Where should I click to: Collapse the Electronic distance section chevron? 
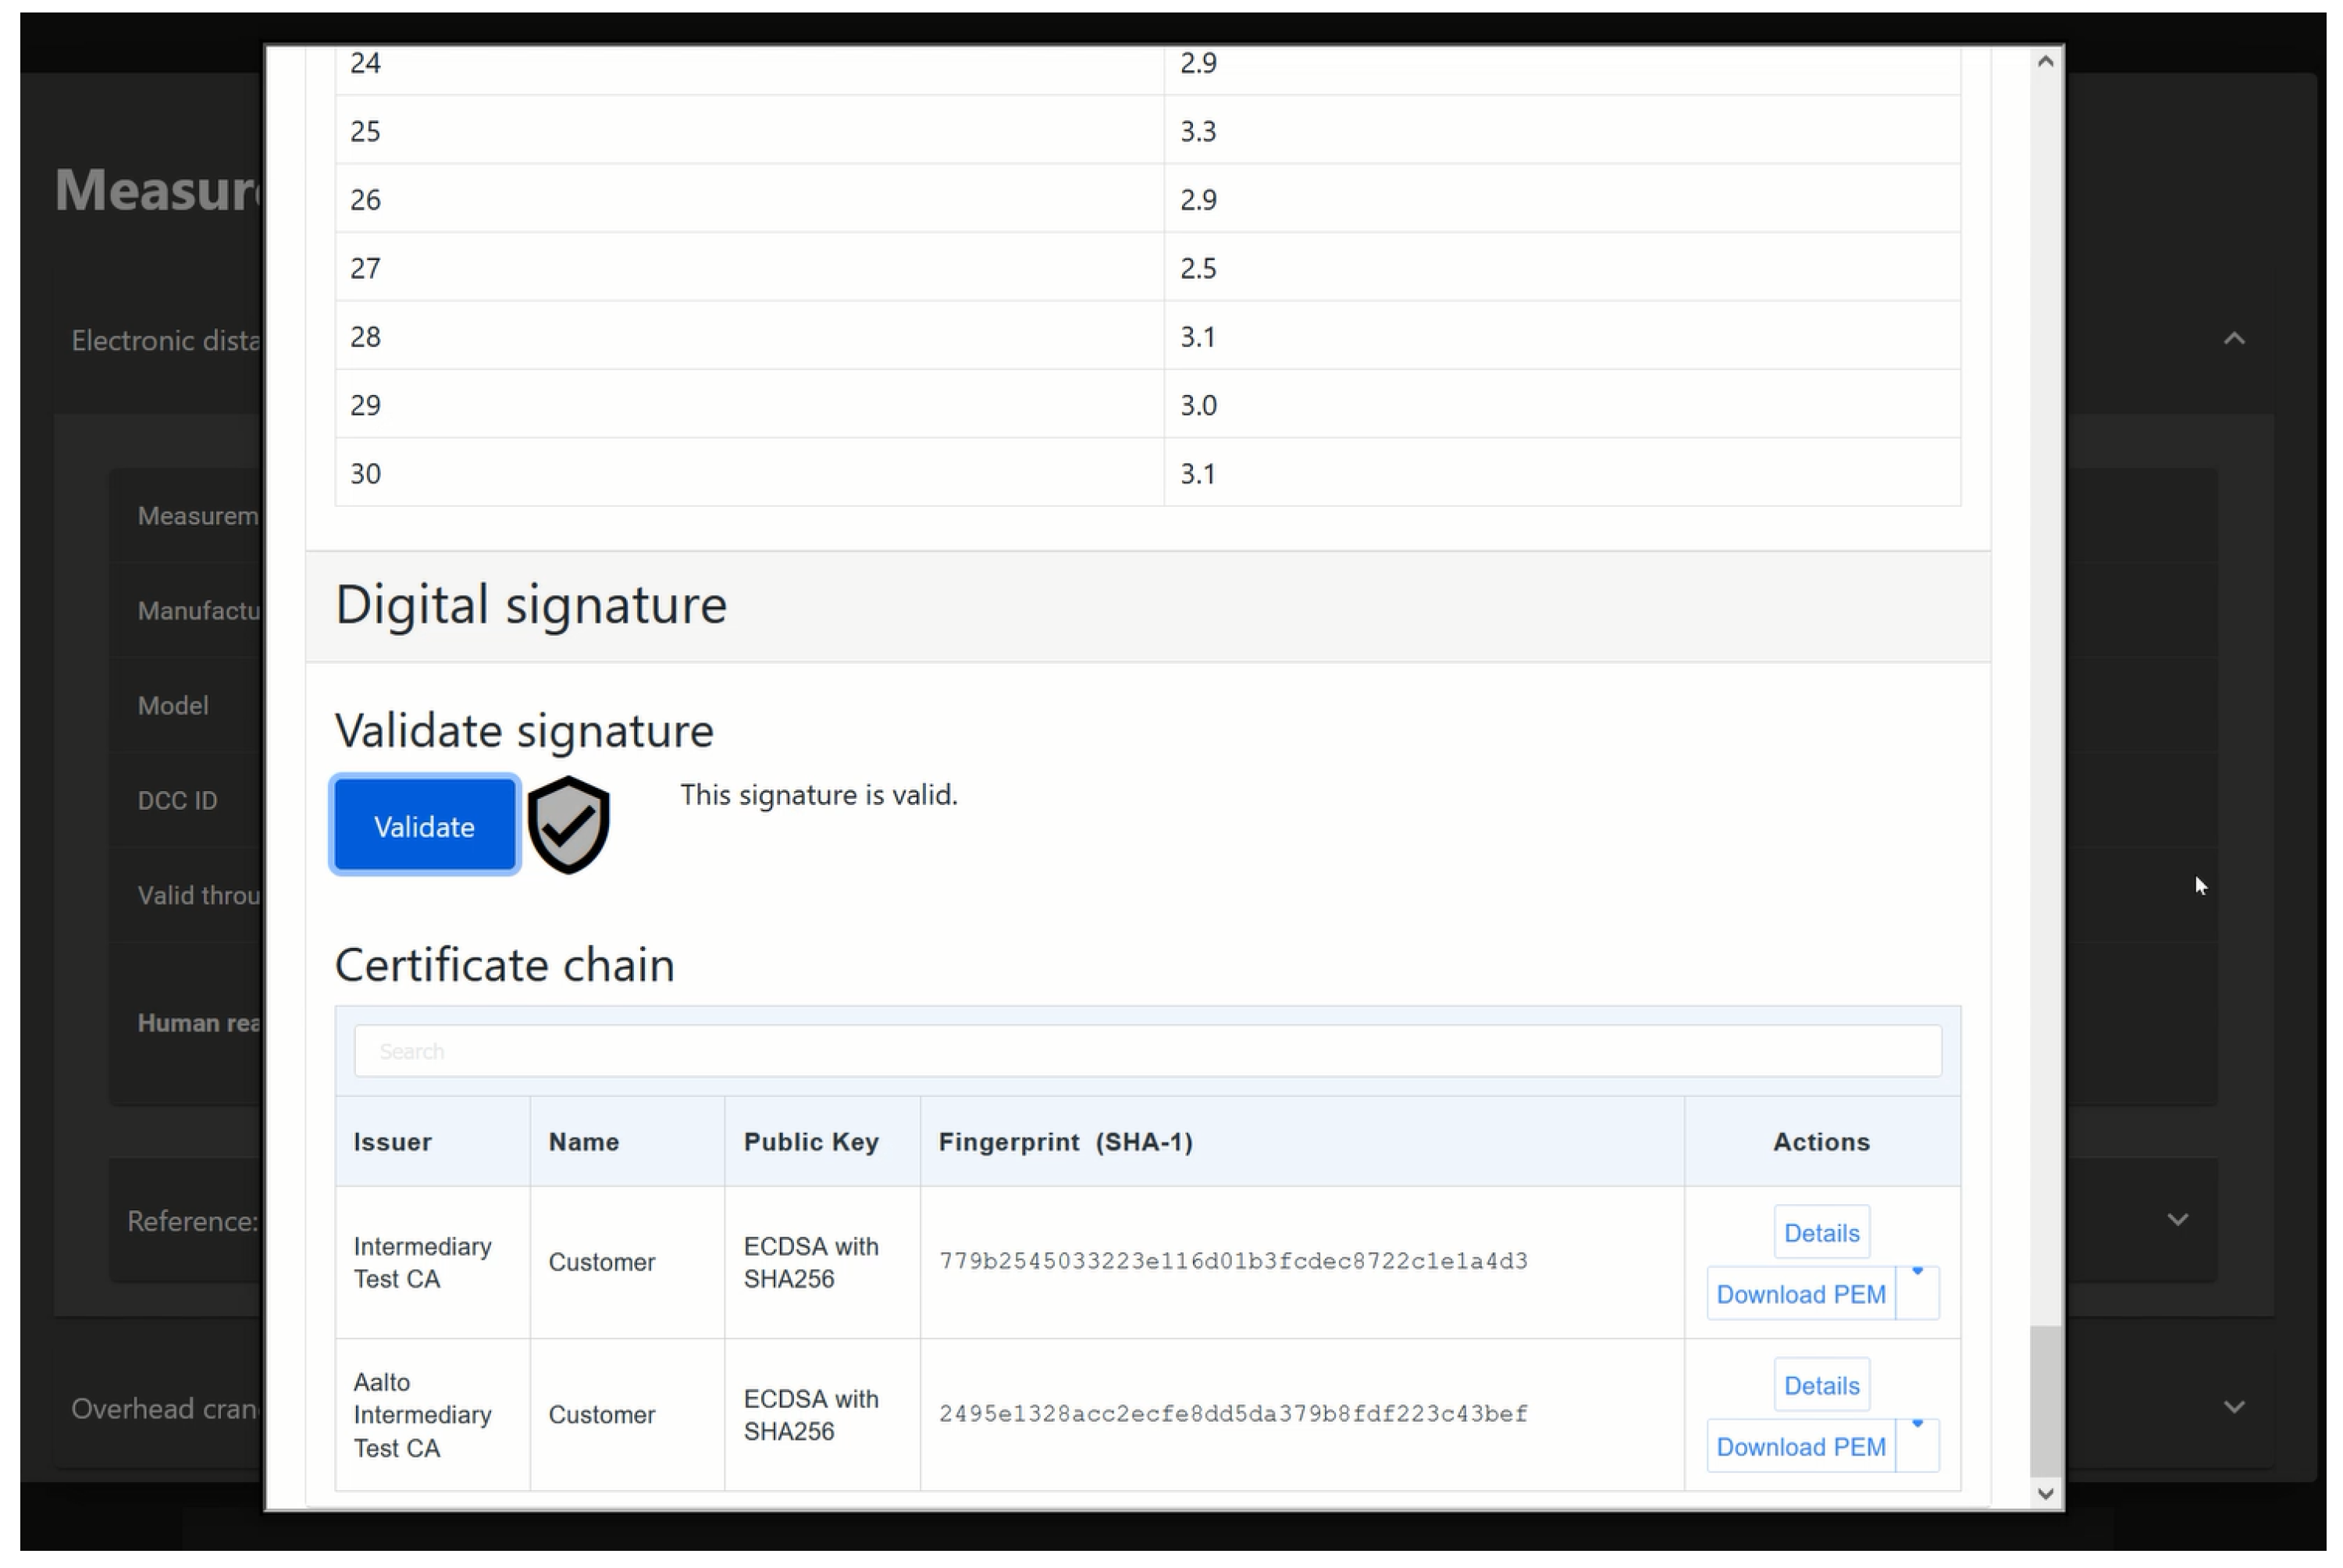pyautogui.click(x=2234, y=340)
